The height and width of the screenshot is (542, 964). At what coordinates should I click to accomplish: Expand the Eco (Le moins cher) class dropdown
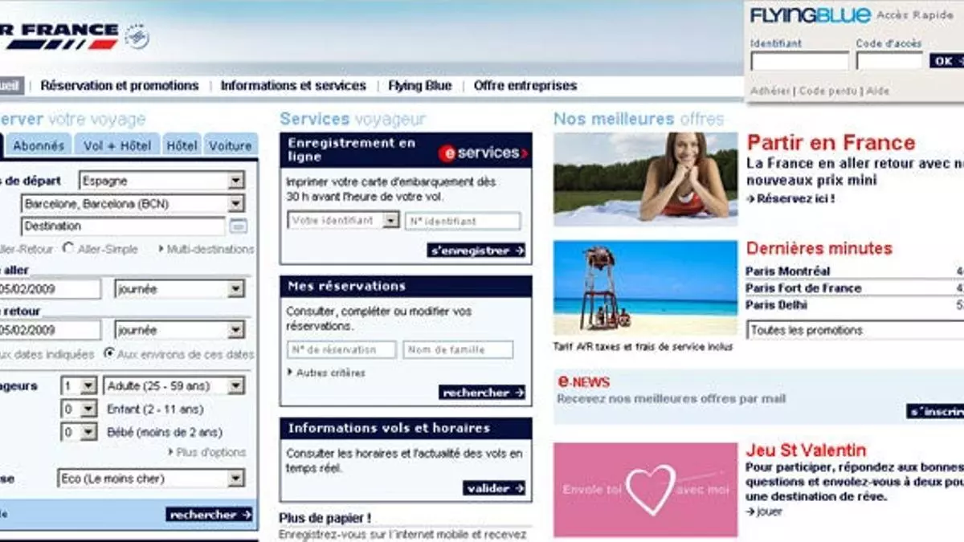(151, 479)
